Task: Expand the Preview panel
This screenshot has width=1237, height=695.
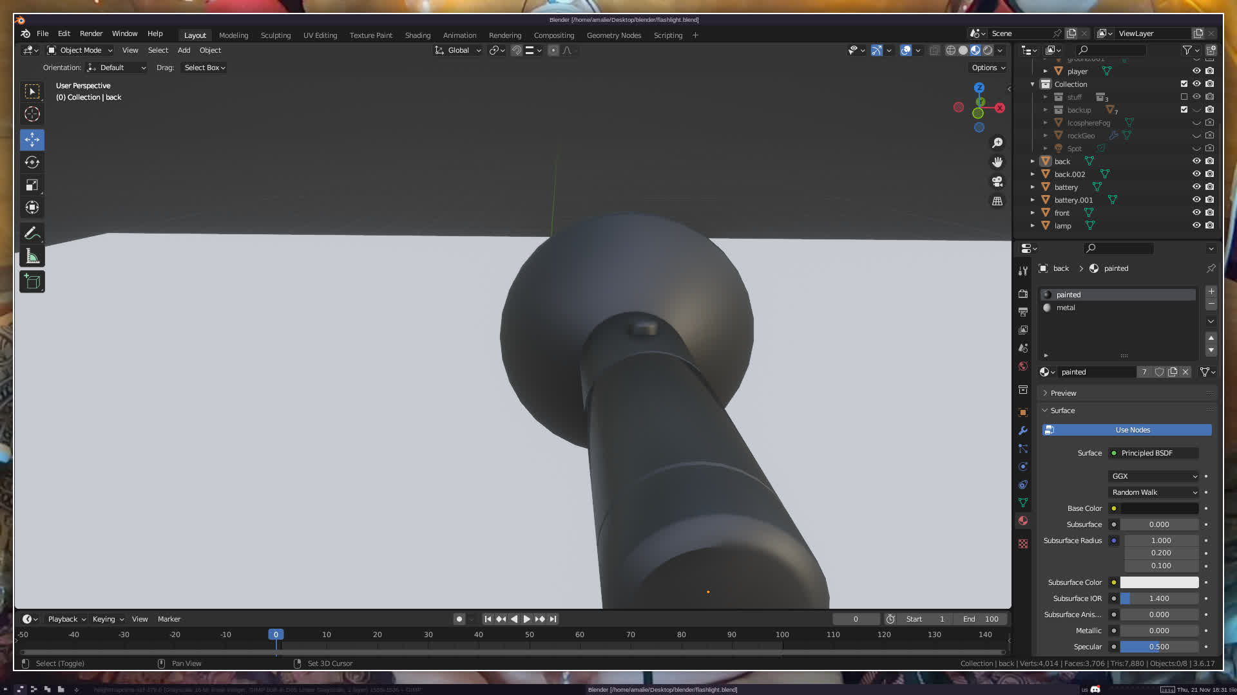Action: (1063, 393)
